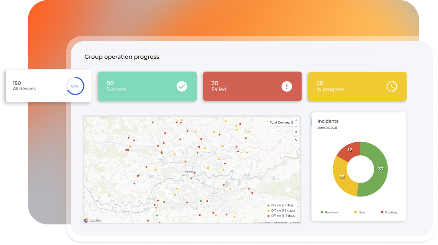Toggle the Resolved legend item in Incidents

click(x=330, y=212)
